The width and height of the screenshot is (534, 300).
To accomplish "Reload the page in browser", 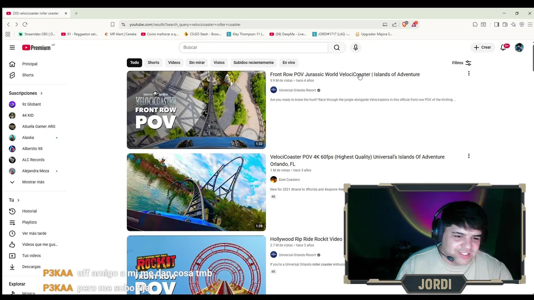I will click(25, 25).
